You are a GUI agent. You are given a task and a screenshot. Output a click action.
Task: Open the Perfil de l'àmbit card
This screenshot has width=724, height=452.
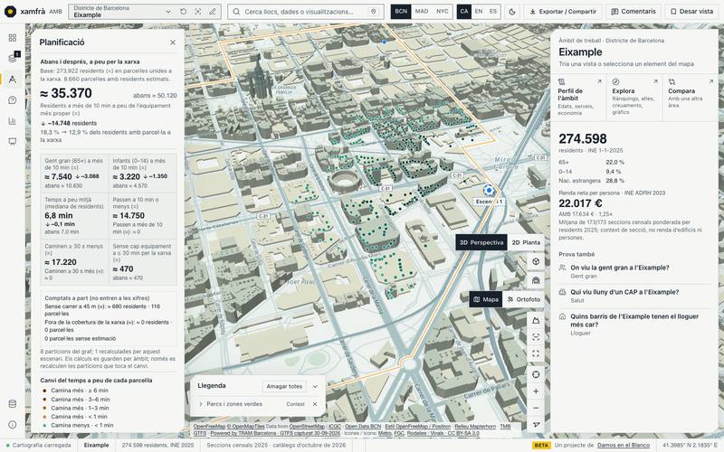click(x=578, y=98)
